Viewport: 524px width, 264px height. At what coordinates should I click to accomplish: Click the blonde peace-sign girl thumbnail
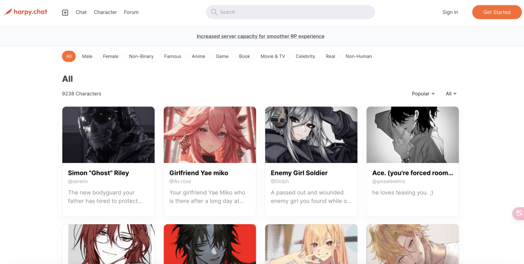pos(311,244)
